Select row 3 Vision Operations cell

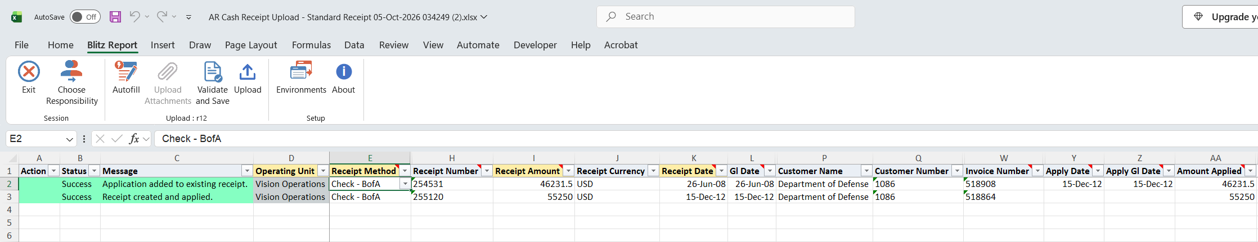point(291,197)
